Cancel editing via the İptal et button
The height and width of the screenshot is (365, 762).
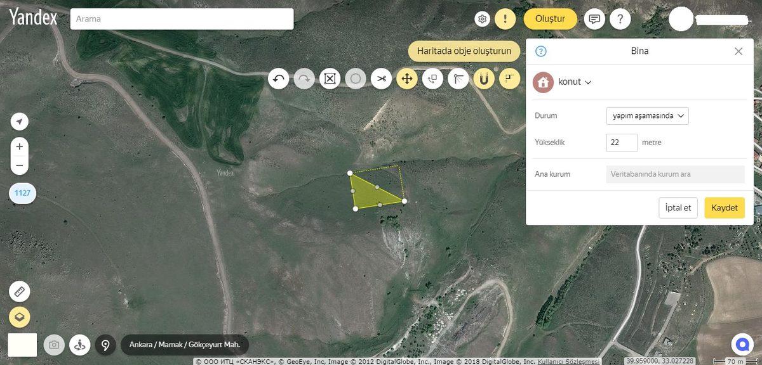click(x=678, y=207)
